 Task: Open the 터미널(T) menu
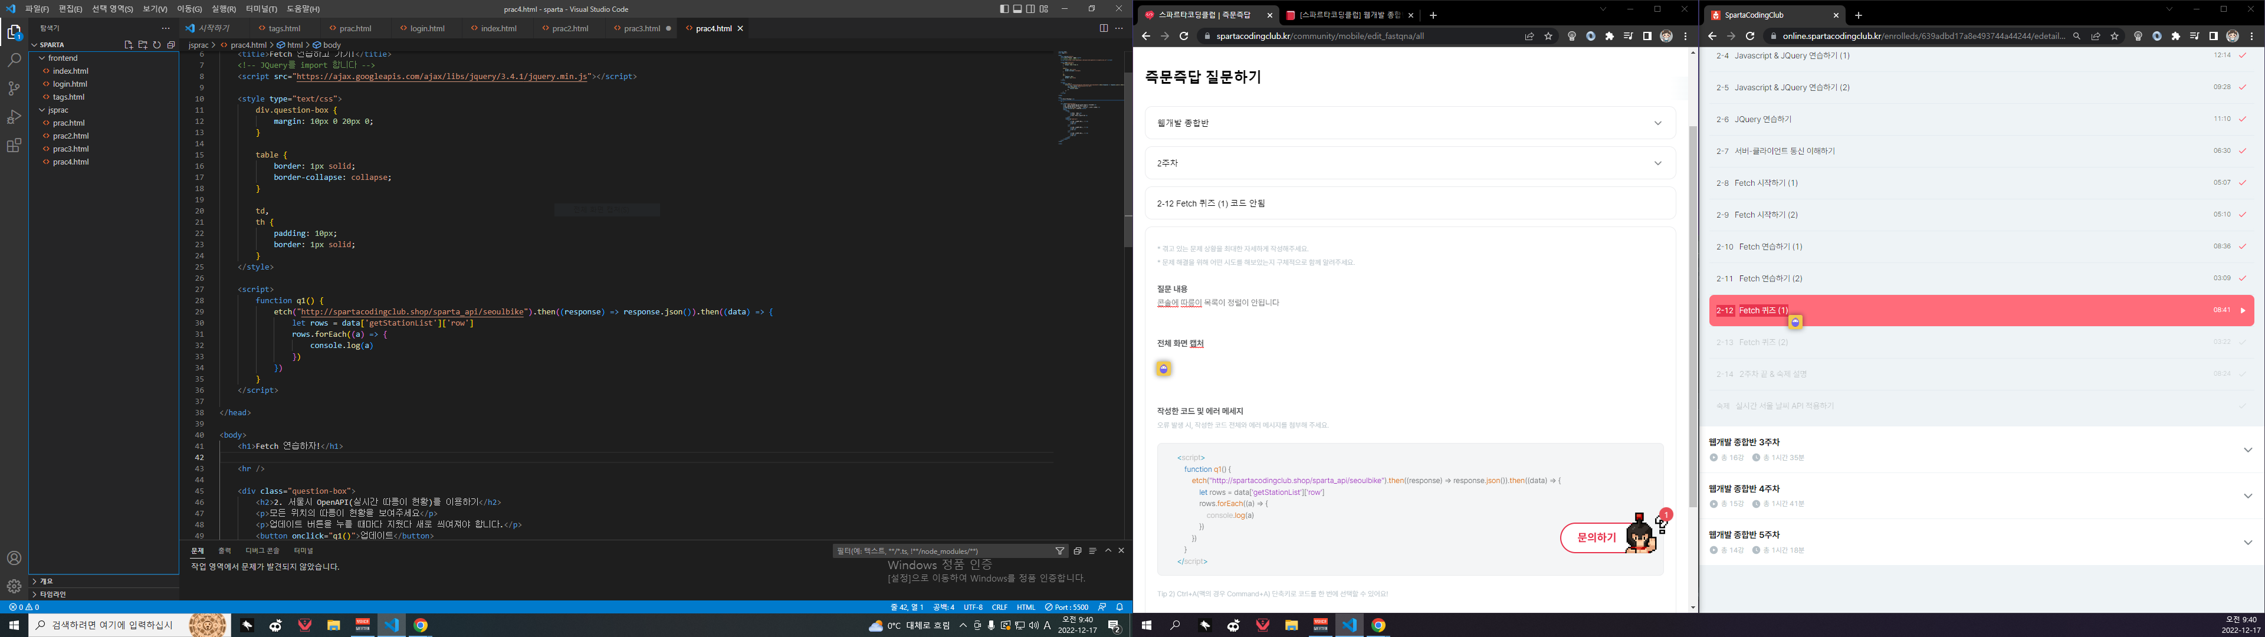click(x=261, y=9)
